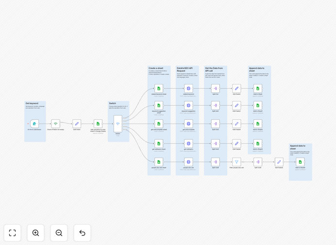Select the Switch sticky note title

pos(113,103)
